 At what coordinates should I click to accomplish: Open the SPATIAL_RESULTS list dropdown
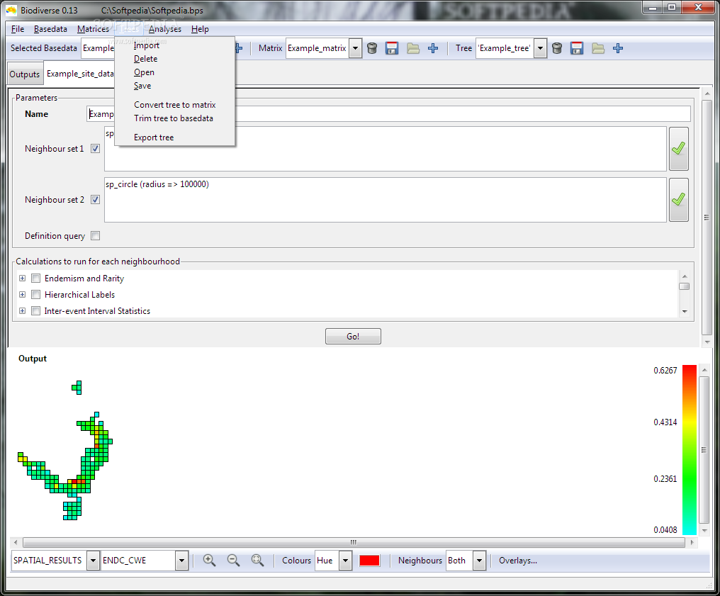[x=94, y=561]
